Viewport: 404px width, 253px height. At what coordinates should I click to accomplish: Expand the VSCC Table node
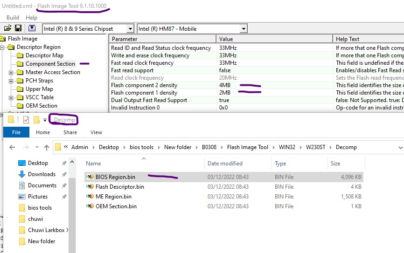[11, 98]
